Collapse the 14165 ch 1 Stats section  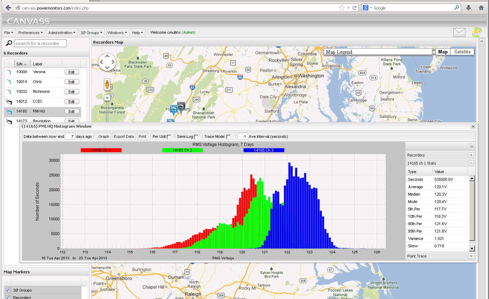(x=471, y=163)
